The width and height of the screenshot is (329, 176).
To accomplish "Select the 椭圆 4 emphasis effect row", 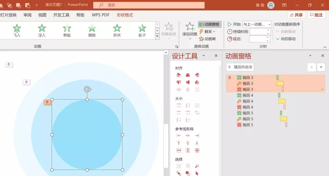I will [275, 101].
